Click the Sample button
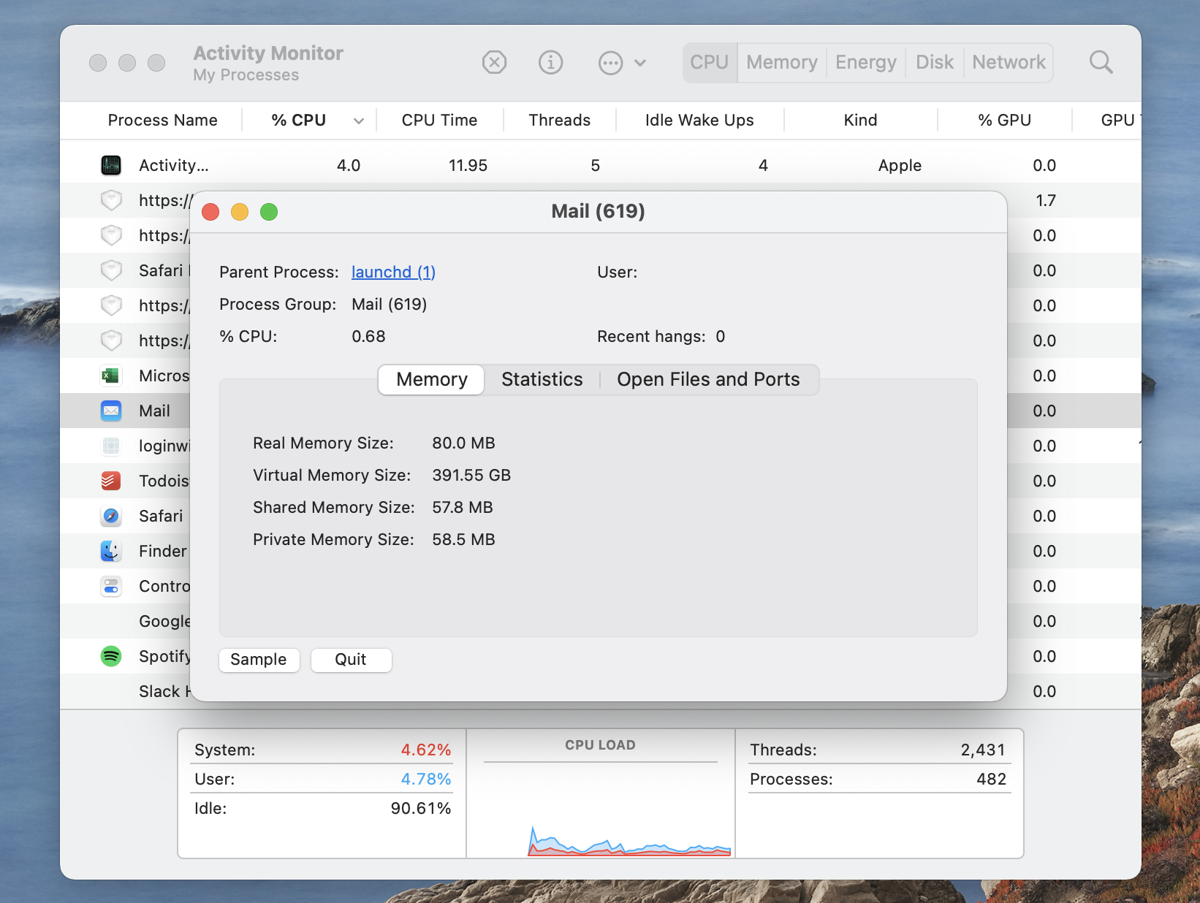The image size is (1200, 903). coord(259,659)
